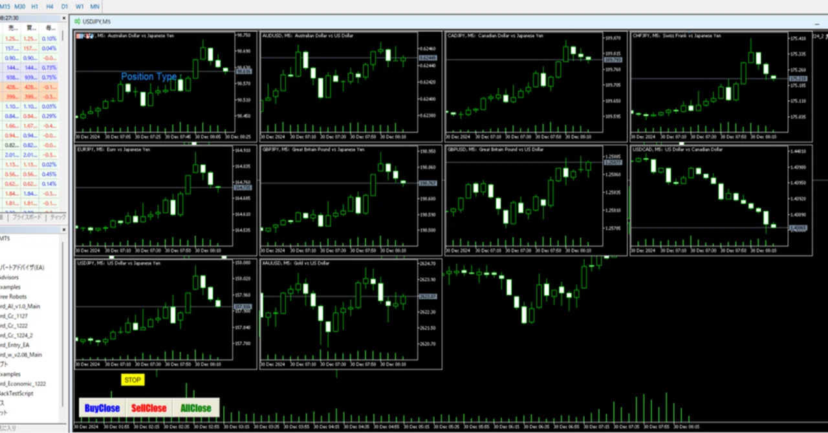Click the SellClose button
Image resolution: width=828 pixels, height=433 pixels.
tap(149, 408)
